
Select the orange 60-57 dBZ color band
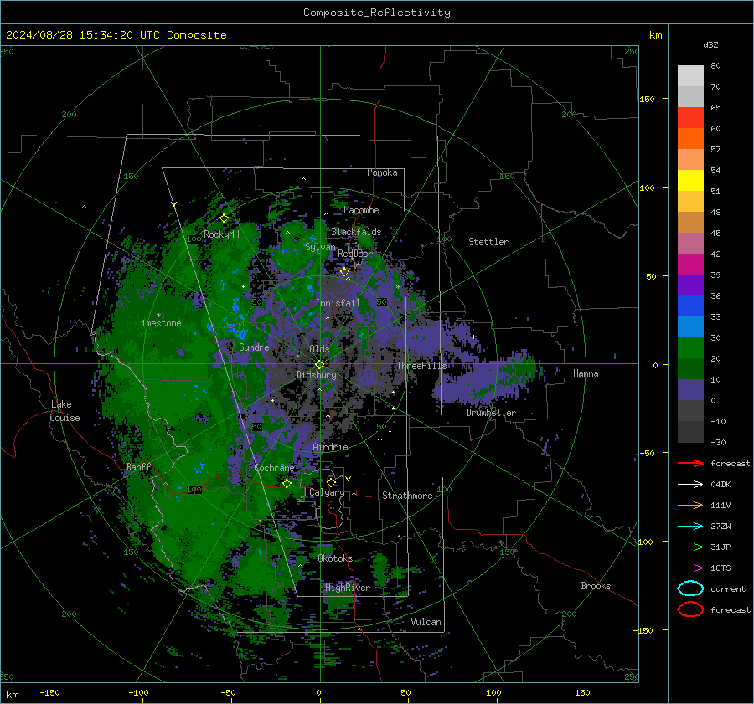(x=690, y=139)
